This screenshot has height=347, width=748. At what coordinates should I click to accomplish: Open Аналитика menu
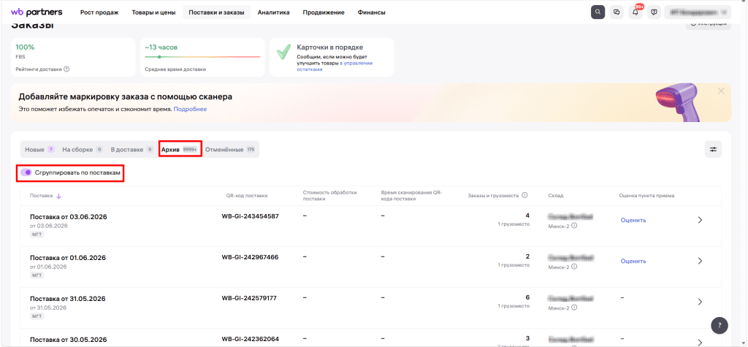[x=273, y=12]
